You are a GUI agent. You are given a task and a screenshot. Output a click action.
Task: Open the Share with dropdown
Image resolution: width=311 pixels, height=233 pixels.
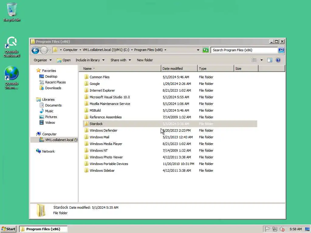121,60
